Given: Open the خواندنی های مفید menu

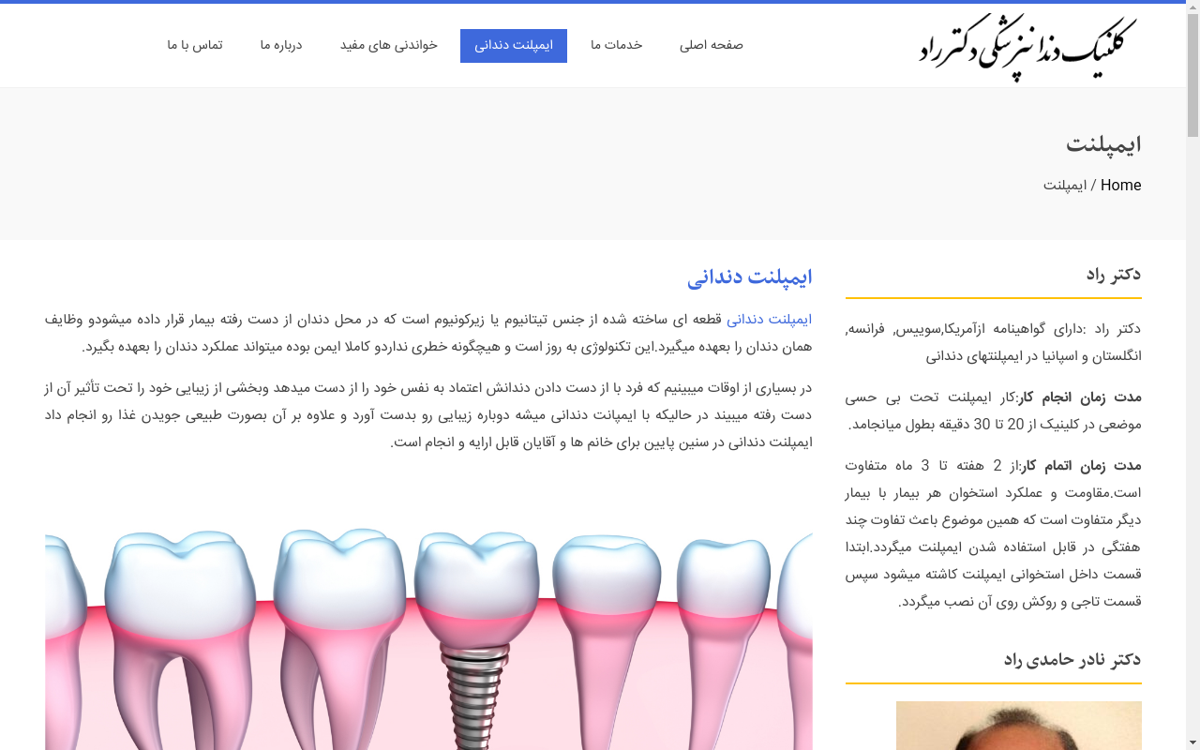Looking at the screenshot, I should [388, 45].
